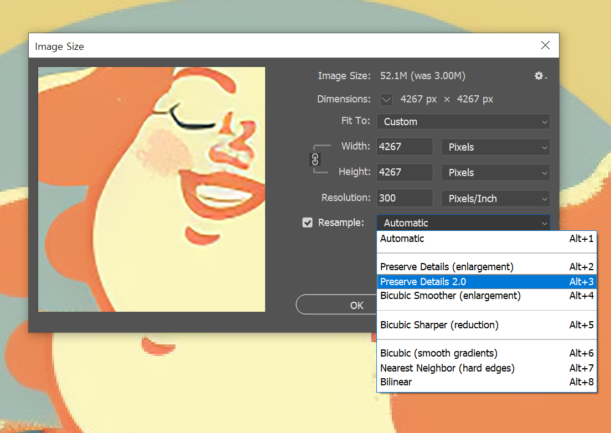This screenshot has width=611, height=433.
Task: Click the Image Size 52.1M (was 3.00M) text
Action: pos(422,76)
